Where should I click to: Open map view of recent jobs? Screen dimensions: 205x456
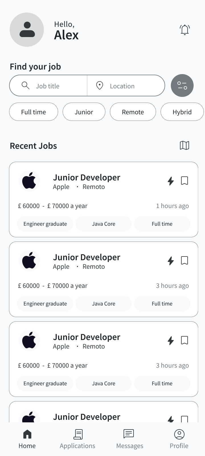click(x=184, y=145)
